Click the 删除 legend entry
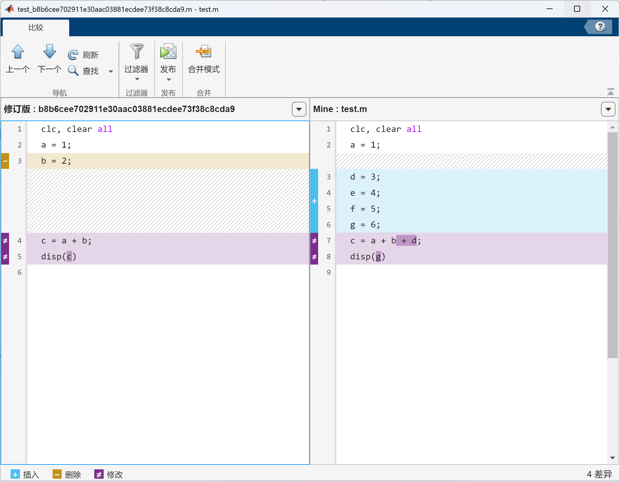Screen dimensions: 620x482 pyautogui.click(x=67, y=474)
